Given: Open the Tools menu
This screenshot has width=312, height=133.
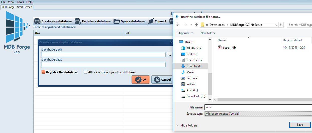Looking at the screenshot, I should coord(20,2).
